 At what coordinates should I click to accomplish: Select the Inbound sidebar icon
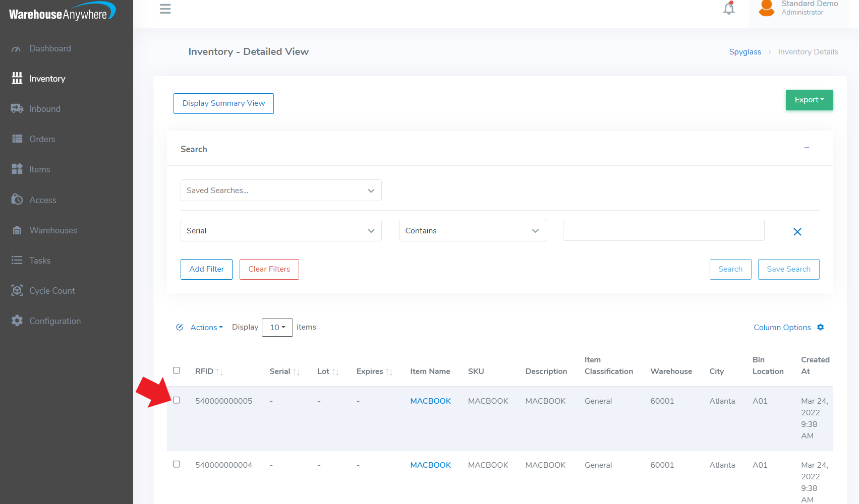17,108
